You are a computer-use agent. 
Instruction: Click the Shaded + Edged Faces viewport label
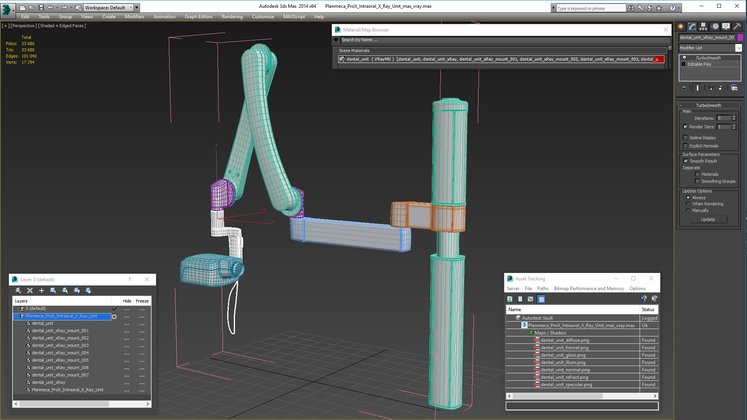[x=62, y=26]
